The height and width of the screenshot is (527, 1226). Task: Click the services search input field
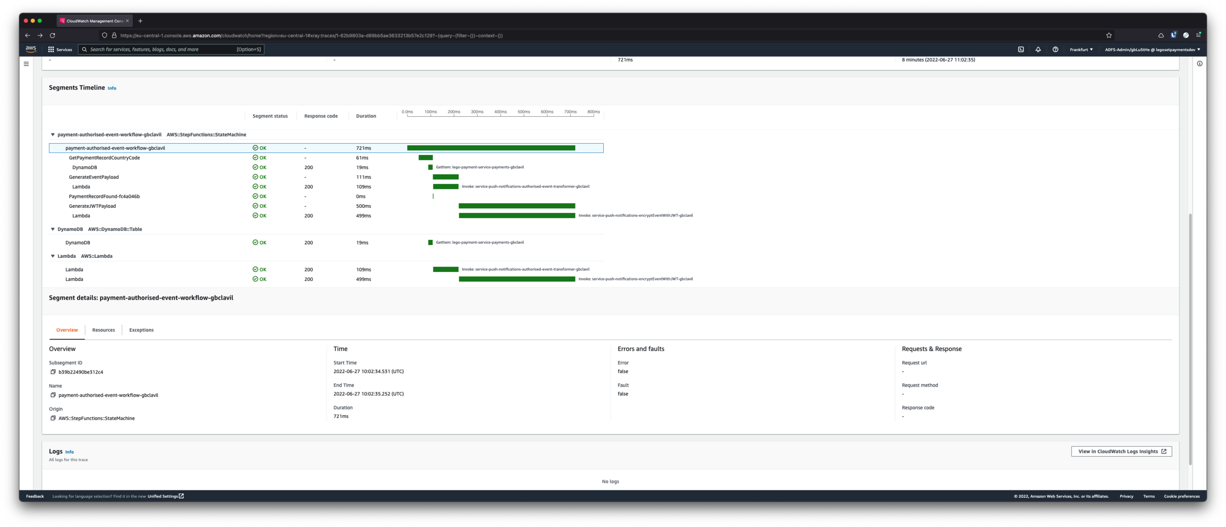click(x=171, y=50)
